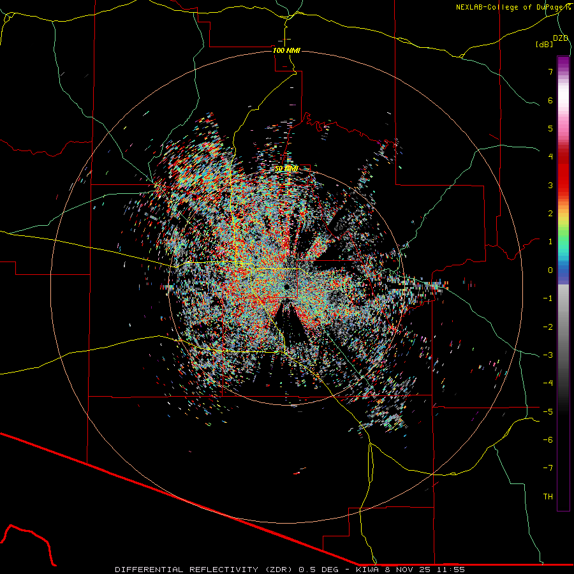This screenshot has width=574, height=574.
Task: Click the KIWA radar site black center dot
Action: point(286,286)
